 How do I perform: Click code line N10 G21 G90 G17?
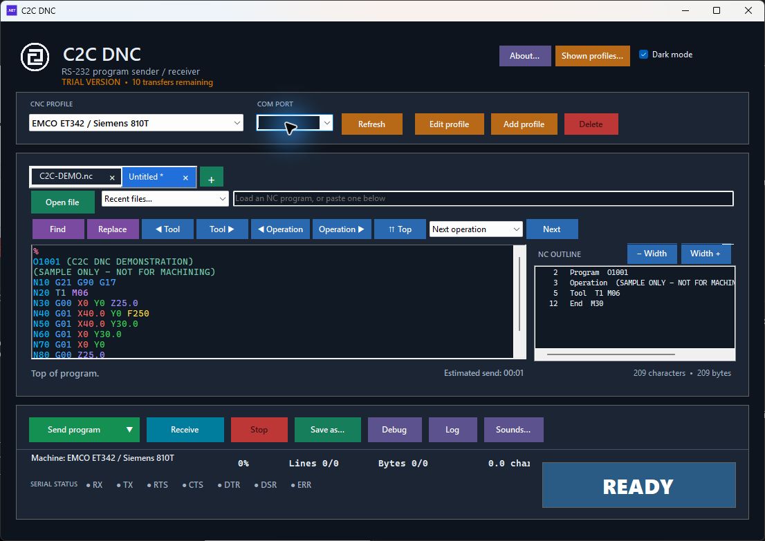[x=75, y=283]
